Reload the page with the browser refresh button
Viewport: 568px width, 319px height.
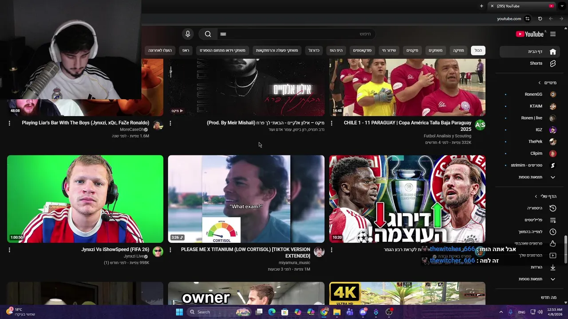[540, 19]
